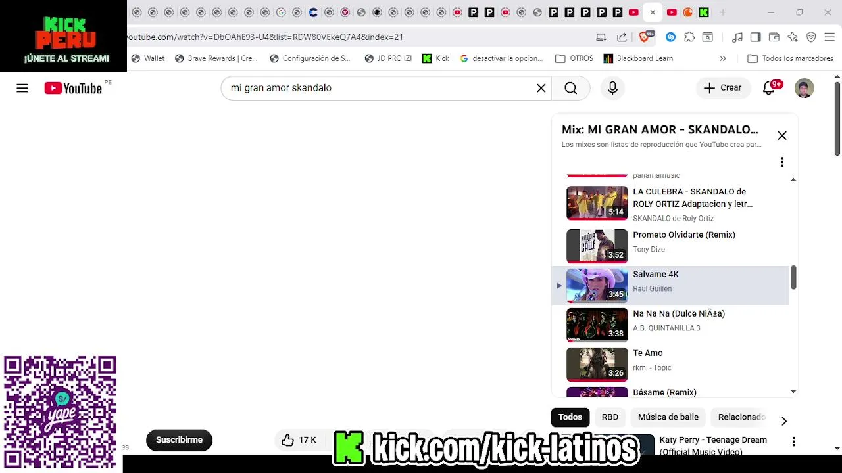Image resolution: width=842 pixels, height=473 pixels.
Task: Open options for Katy Perry Teenage Dream video
Action: [793, 441]
